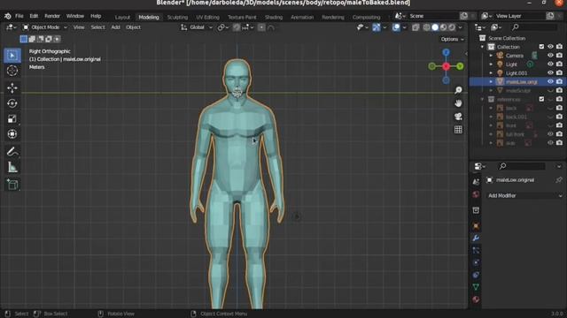The width and height of the screenshot is (567, 318).
Task: Open the viewport Add menu
Action: tap(115, 27)
